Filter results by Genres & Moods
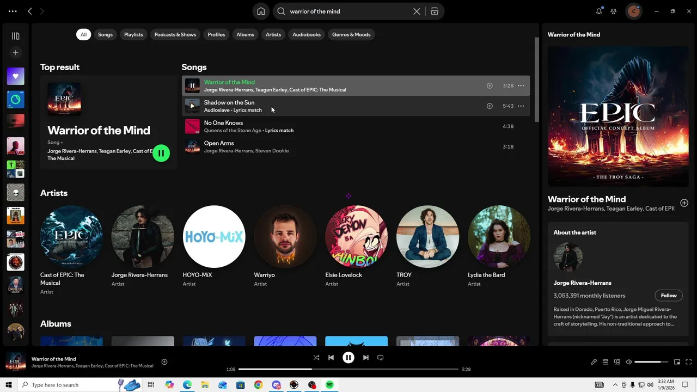The image size is (697, 392). [351, 34]
